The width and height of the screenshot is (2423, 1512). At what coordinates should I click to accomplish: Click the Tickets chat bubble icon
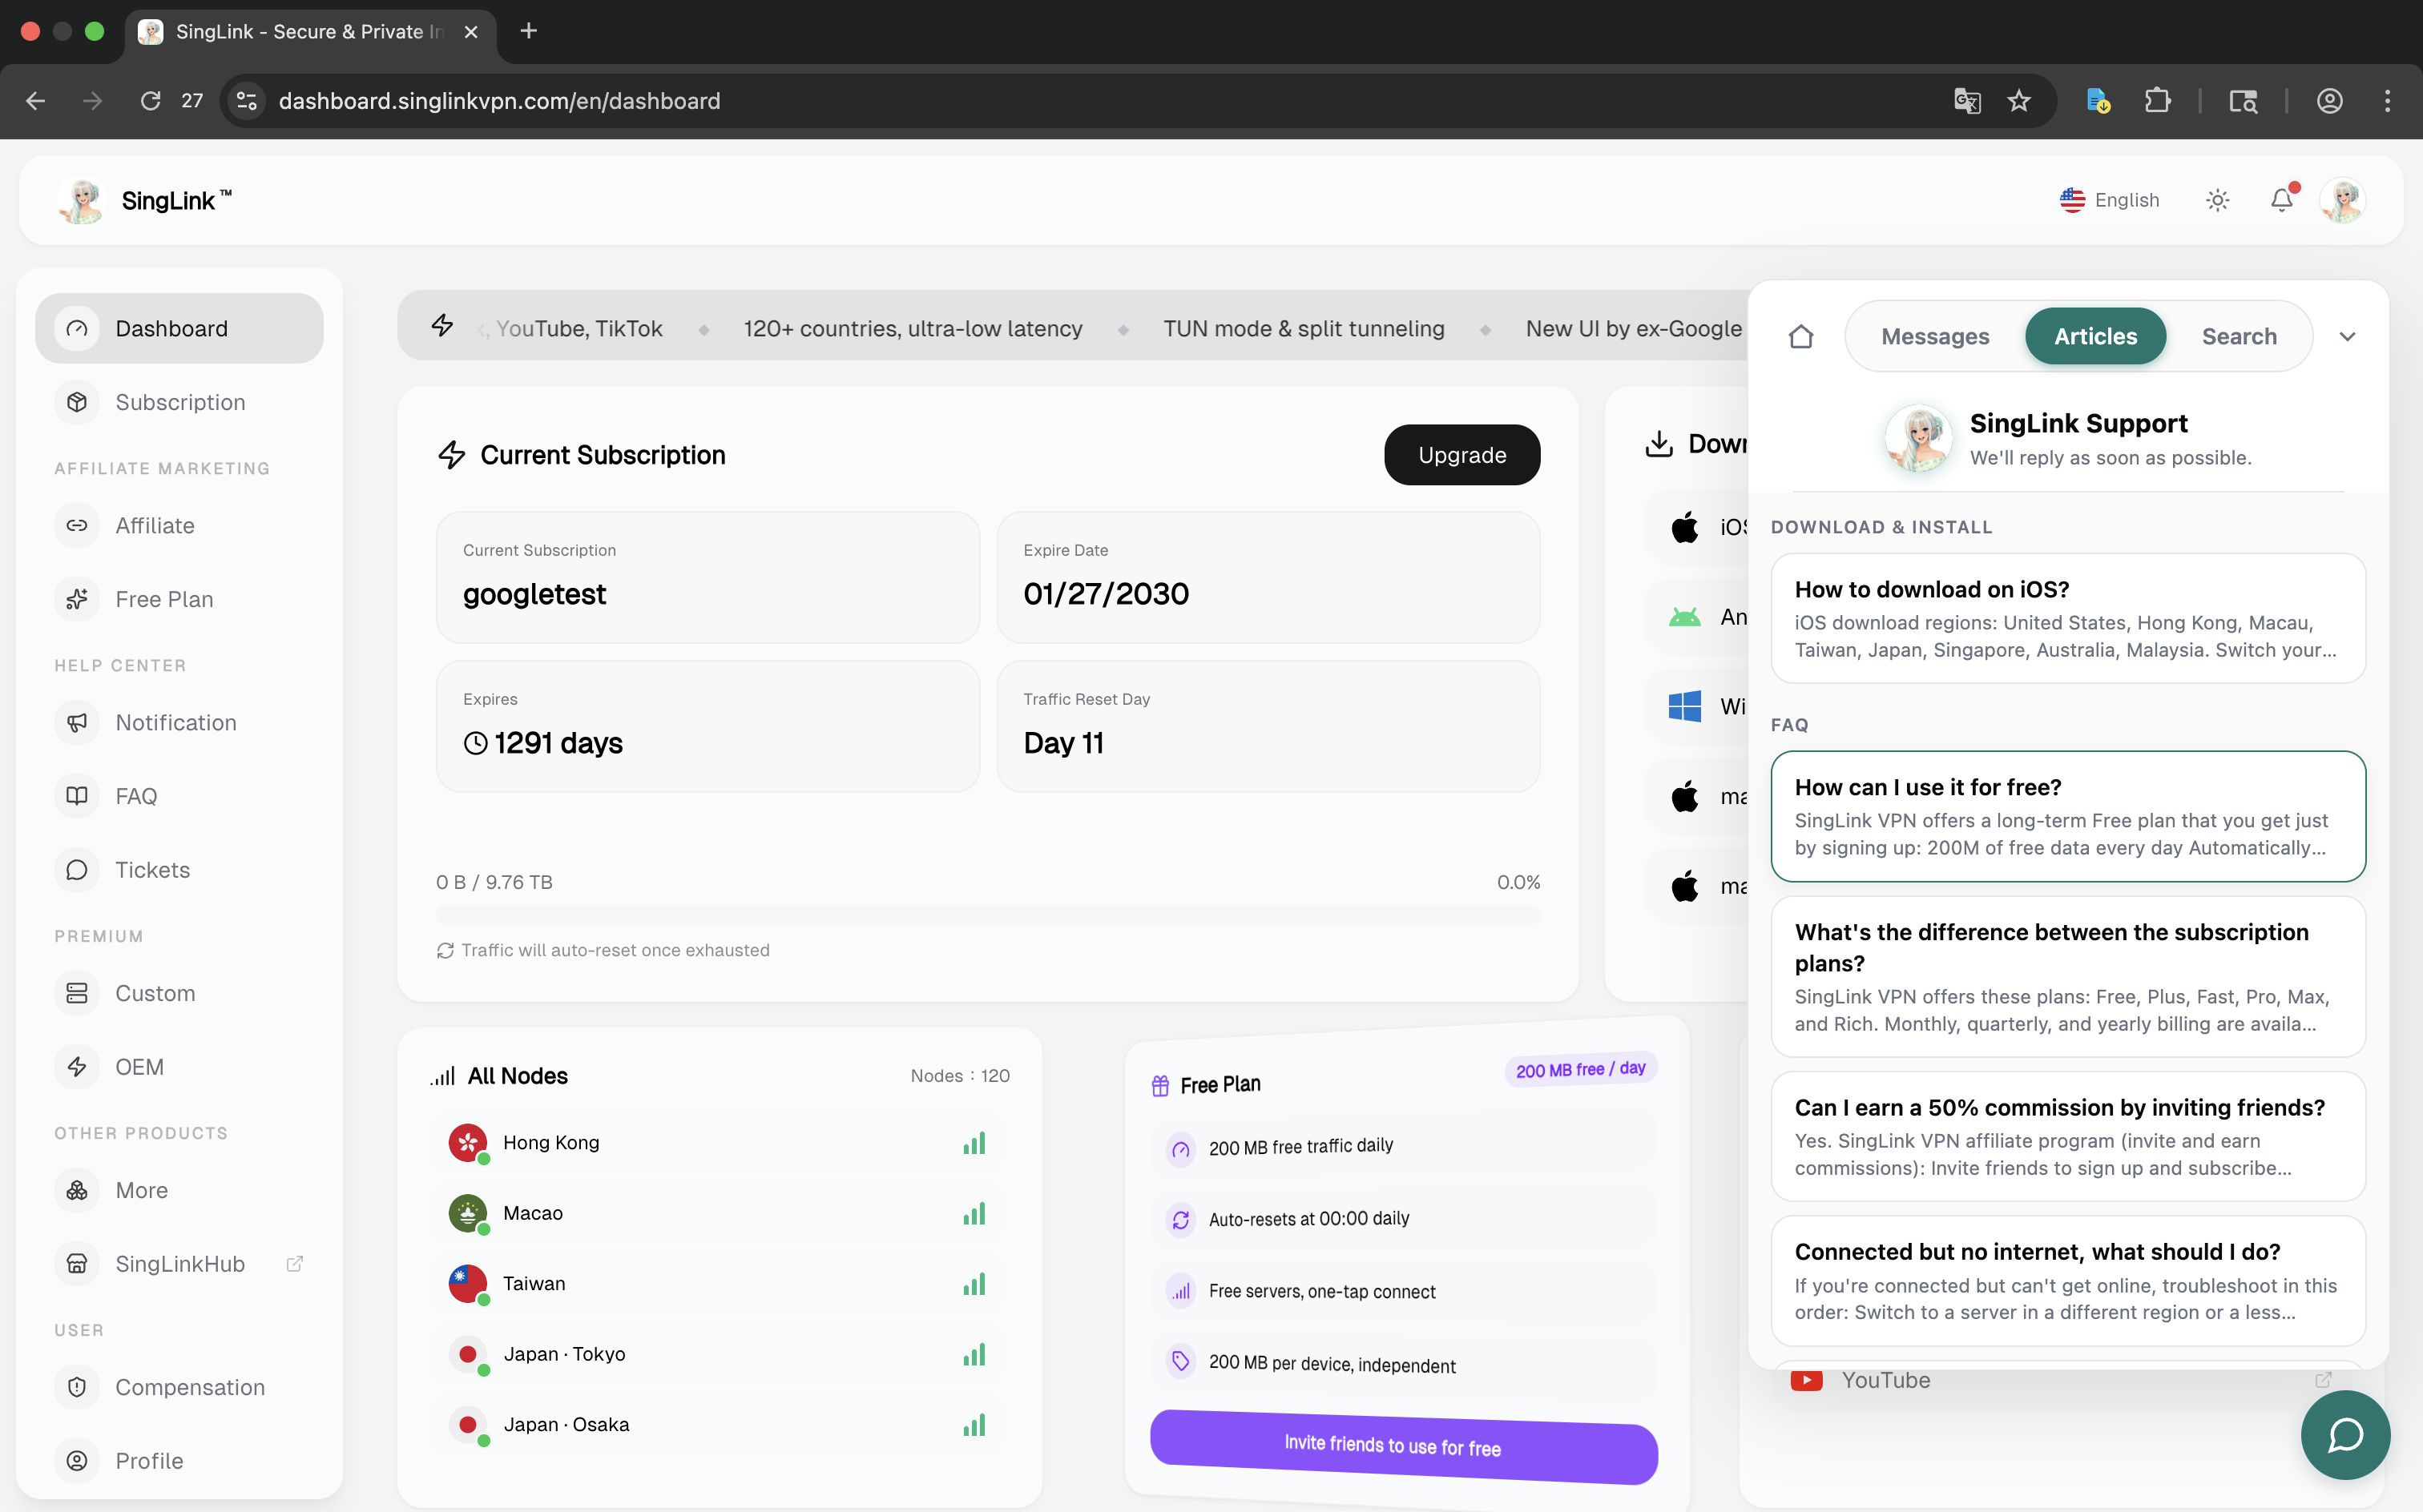tap(77, 870)
